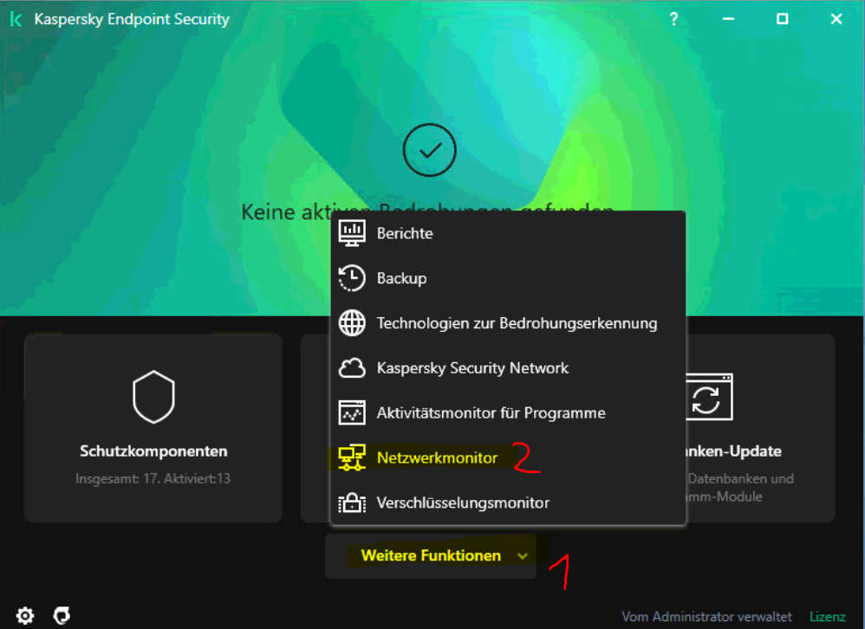Open the Datenbanken-Update tile

761,428
